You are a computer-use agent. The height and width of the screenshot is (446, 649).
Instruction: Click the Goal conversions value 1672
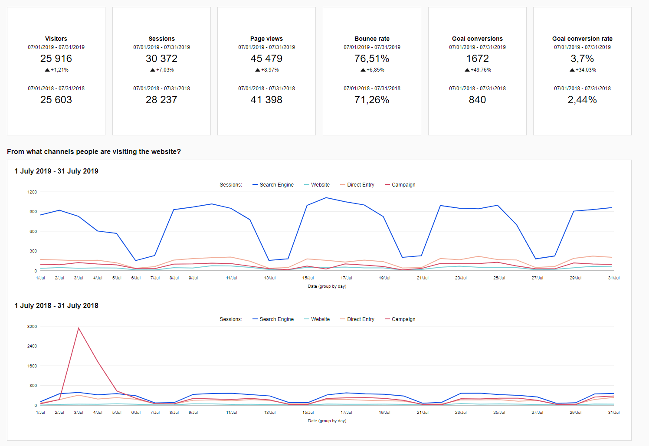(477, 59)
